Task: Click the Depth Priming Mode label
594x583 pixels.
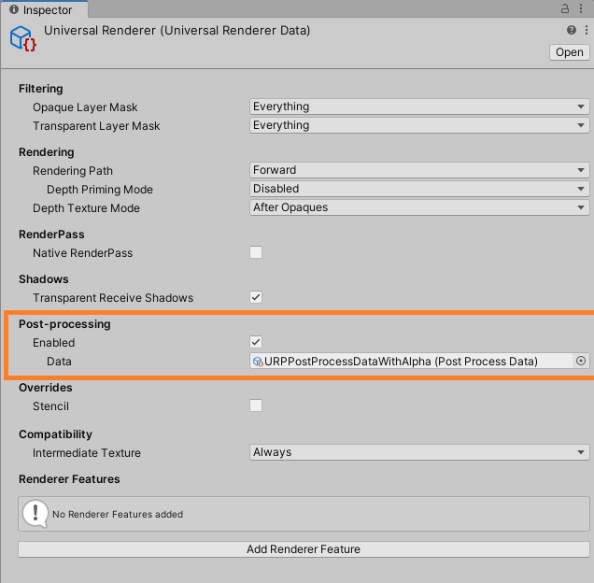Action: (x=100, y=190)
